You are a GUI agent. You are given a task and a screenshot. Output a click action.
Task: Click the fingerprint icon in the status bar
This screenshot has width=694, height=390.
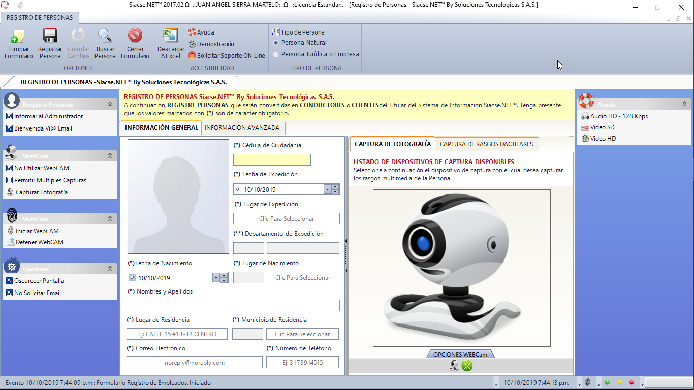587,382
